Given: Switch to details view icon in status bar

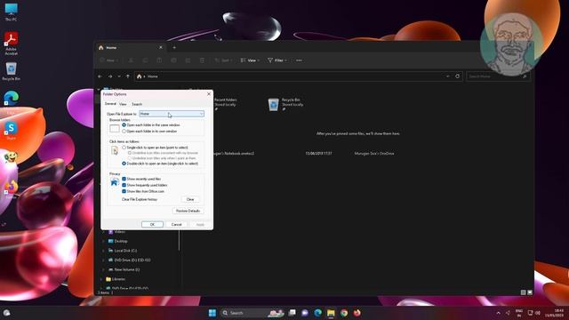Looking at the screenshot, I should coord(523,292).
